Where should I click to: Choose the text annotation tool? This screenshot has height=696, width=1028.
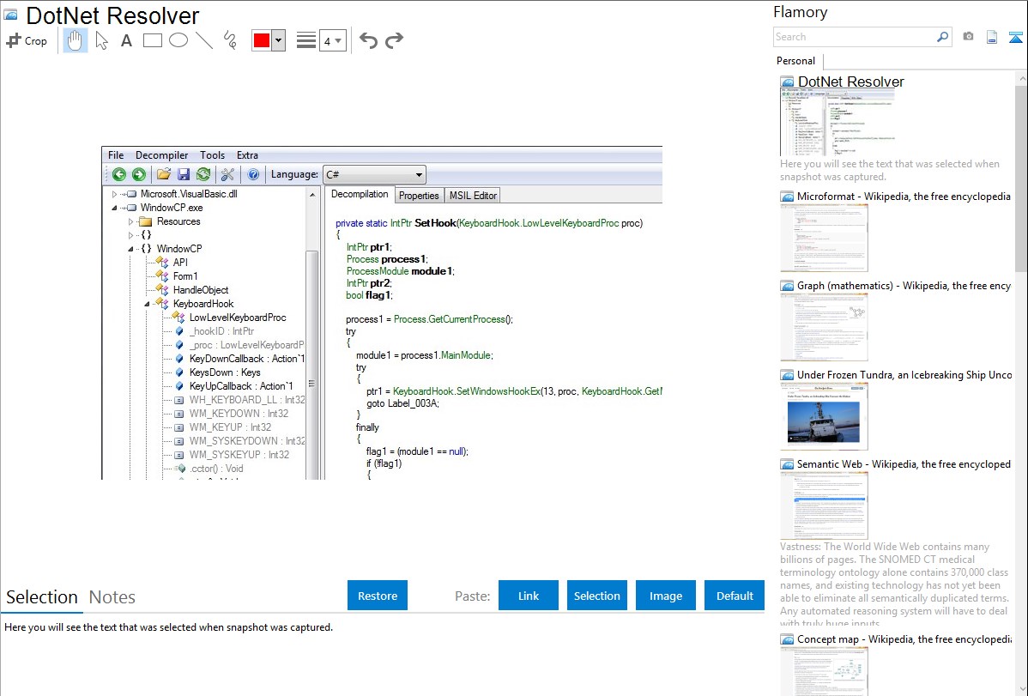tap(126, 40)
